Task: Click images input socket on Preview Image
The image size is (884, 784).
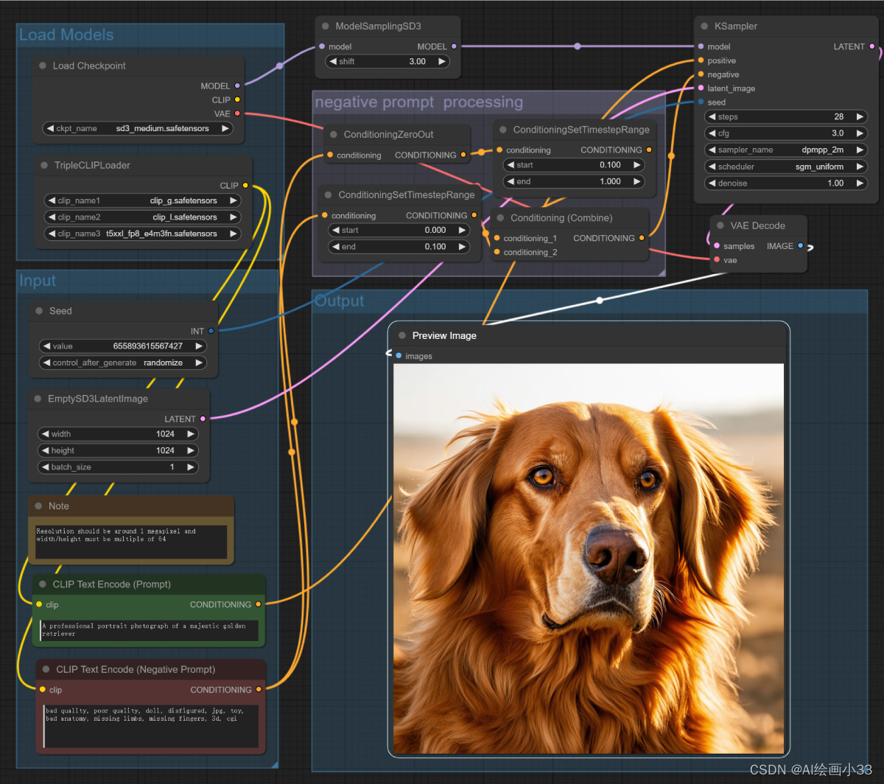Action: [x=399, y=356]
